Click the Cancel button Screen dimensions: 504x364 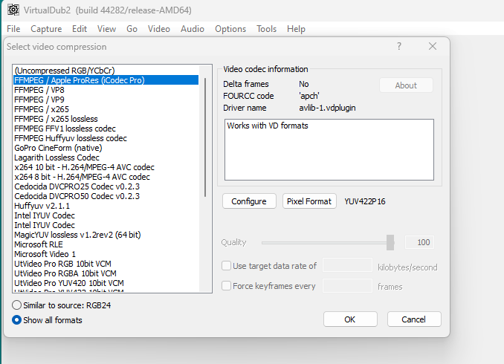click(x=413, y=319)
